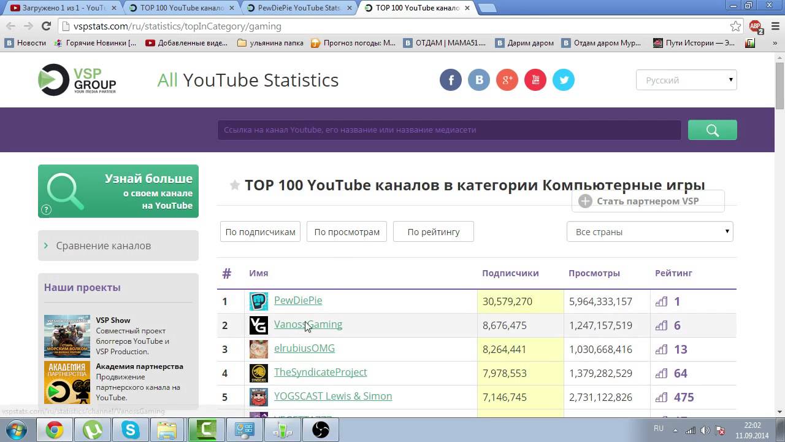Viewport: 785px width, 442px height.
Task: Click the VSP Group logo
Action: coord(77,80)
